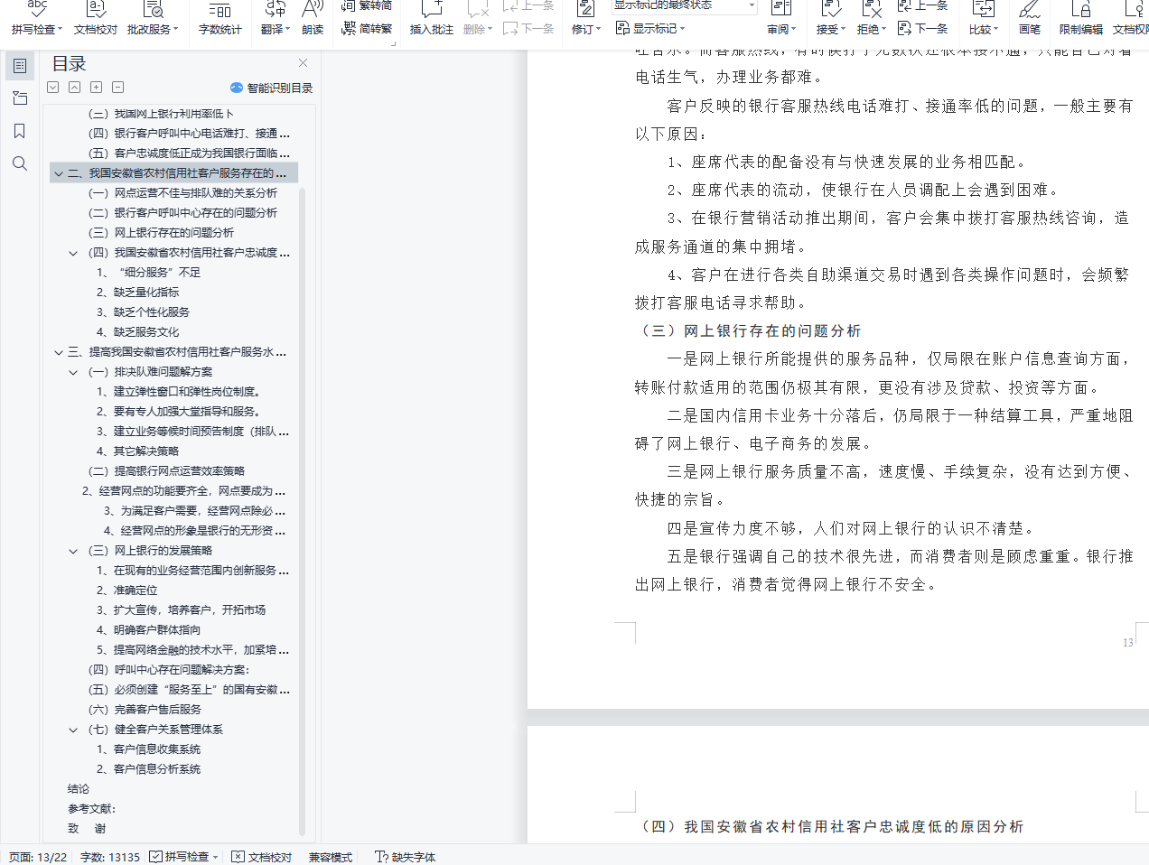Click 限制编辑 restrict editing

click(x=1080, y=18)
